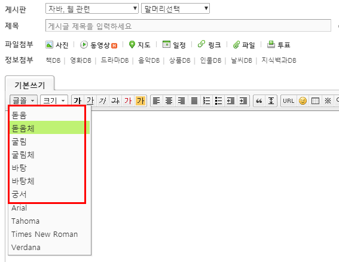
Task: Click the post title input field
Action: 188,26
